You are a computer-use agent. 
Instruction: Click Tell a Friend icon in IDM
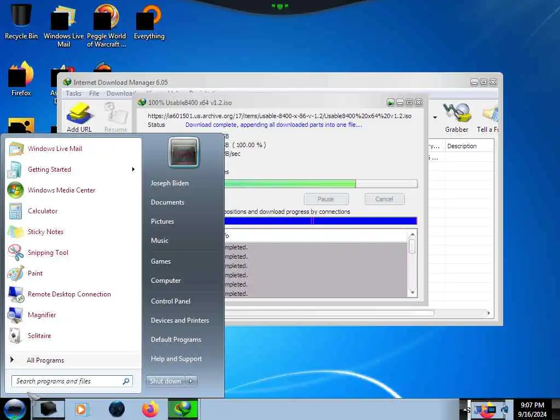(x=488, y=118)
